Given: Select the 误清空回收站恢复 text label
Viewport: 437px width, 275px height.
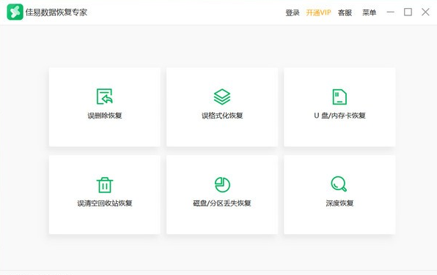Looking at the screenshot, I should (x=105, y=203).
